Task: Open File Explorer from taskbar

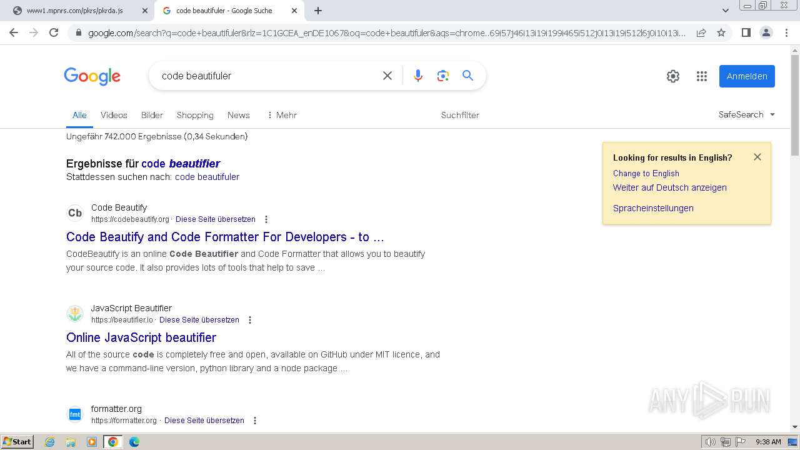Action: point(71,442)
